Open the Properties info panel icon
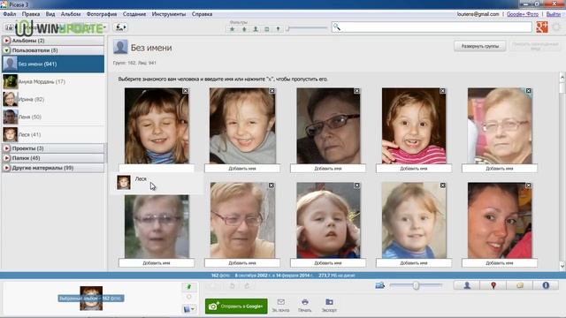The height and width of the screenshot is (318, 566). pos(546,285)
